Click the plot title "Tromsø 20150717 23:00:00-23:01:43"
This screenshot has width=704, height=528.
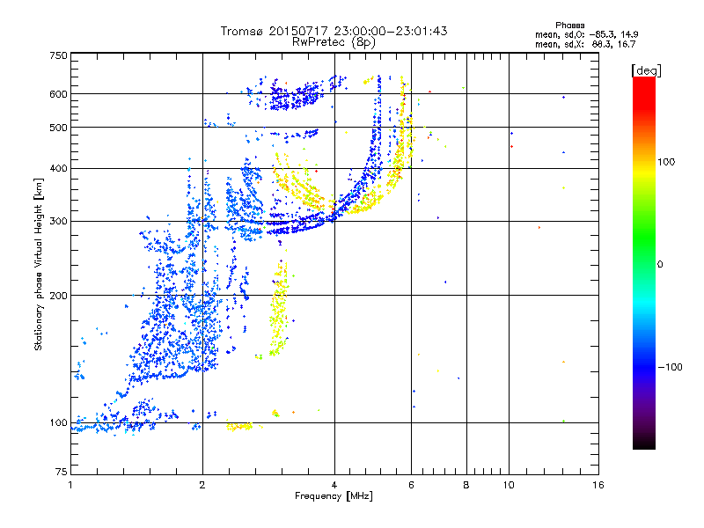tap(334, 31)
